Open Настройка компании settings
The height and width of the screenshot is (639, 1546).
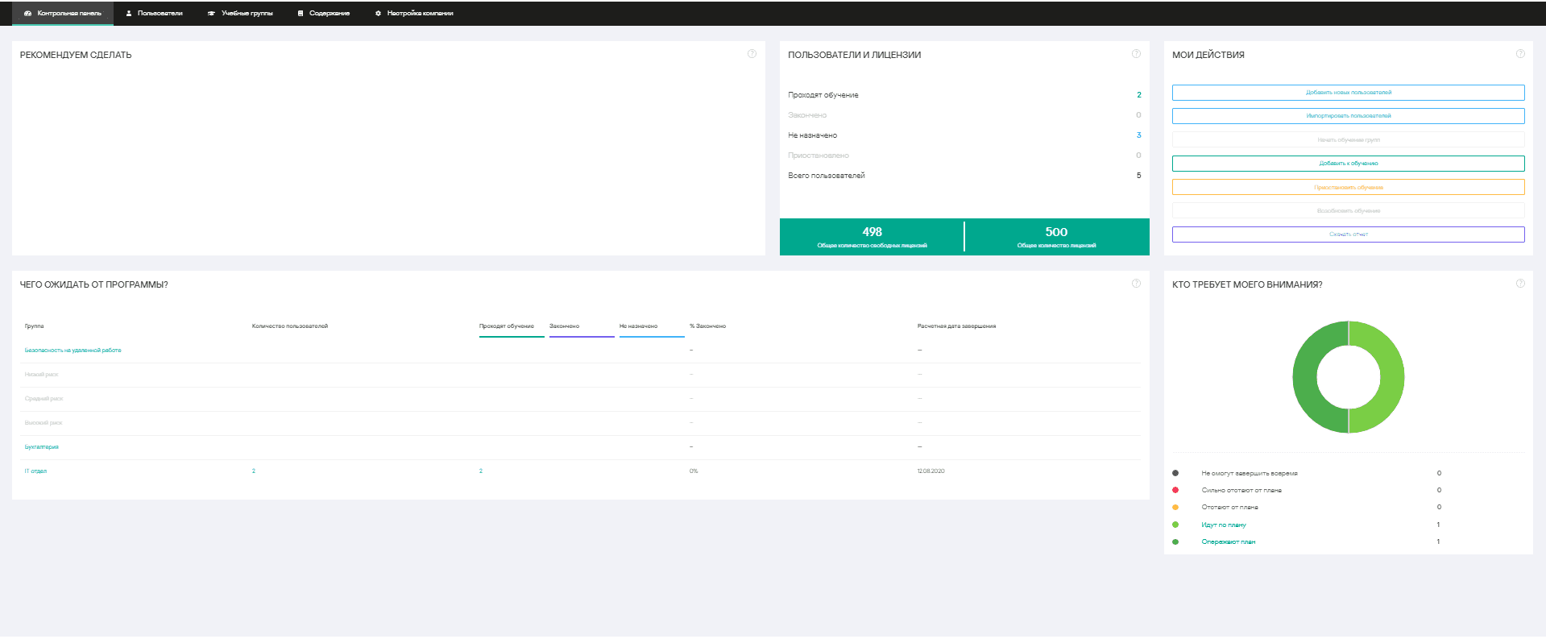414,13
